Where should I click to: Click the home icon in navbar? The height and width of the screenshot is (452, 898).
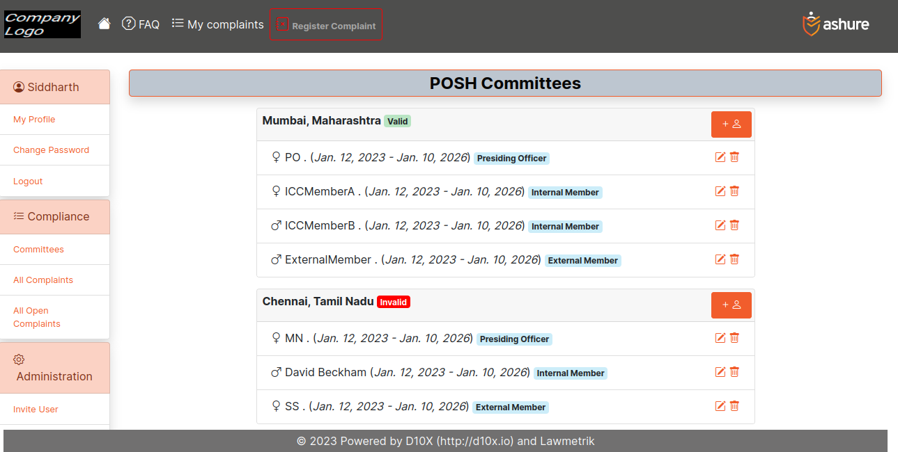click(x=104, y=24)
